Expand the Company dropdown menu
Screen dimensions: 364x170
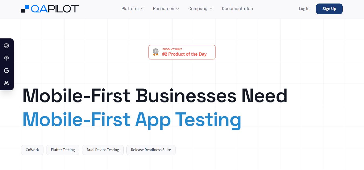point(200,9)
